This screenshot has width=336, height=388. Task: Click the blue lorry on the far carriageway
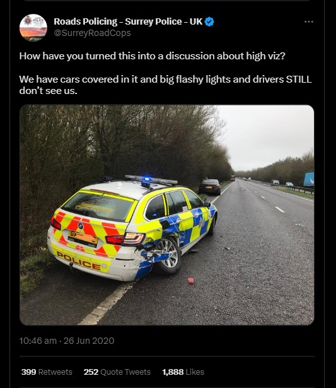(308, 179)
